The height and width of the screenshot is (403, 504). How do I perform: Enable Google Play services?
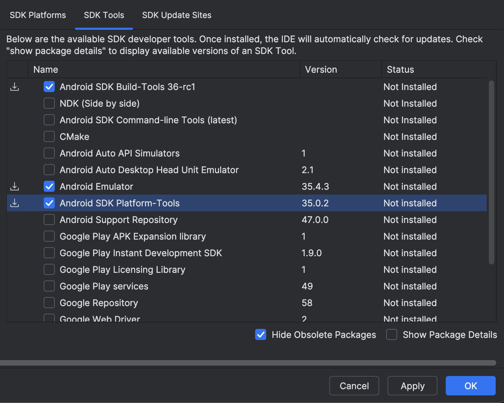(x=49, y=286)
